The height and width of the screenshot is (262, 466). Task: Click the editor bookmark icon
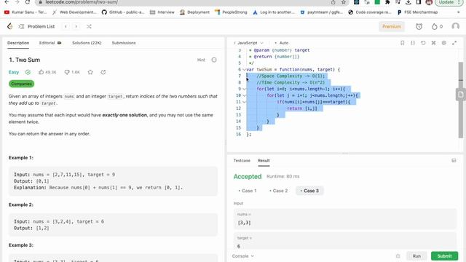coord(403,43)
